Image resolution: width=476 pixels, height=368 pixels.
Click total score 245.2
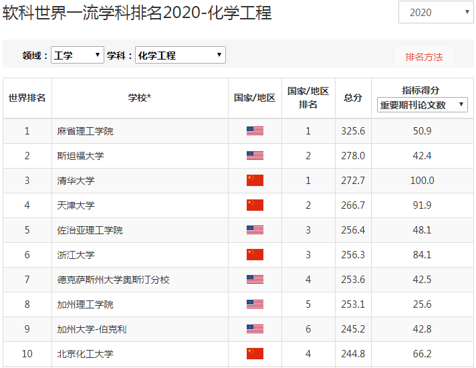(x=353, y=329)
